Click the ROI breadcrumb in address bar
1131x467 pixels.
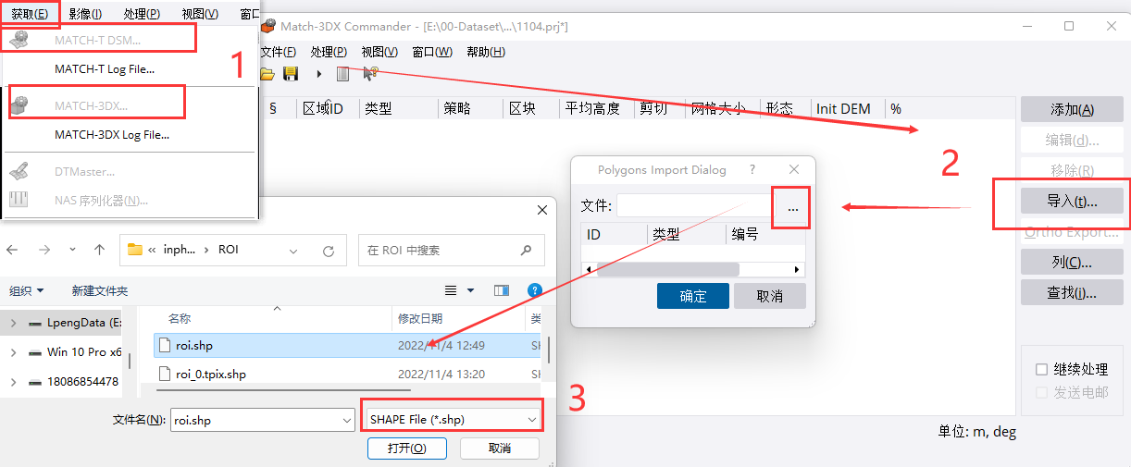pos(228,250)
